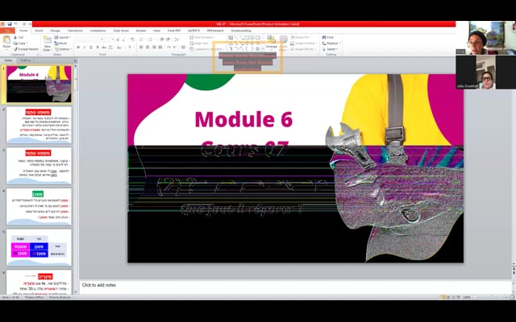
Task: Open the font size combo box
Action: tap(110, 39)
